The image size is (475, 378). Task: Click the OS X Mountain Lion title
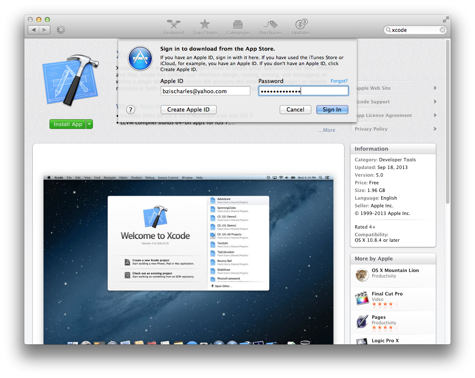coord(395,270)
